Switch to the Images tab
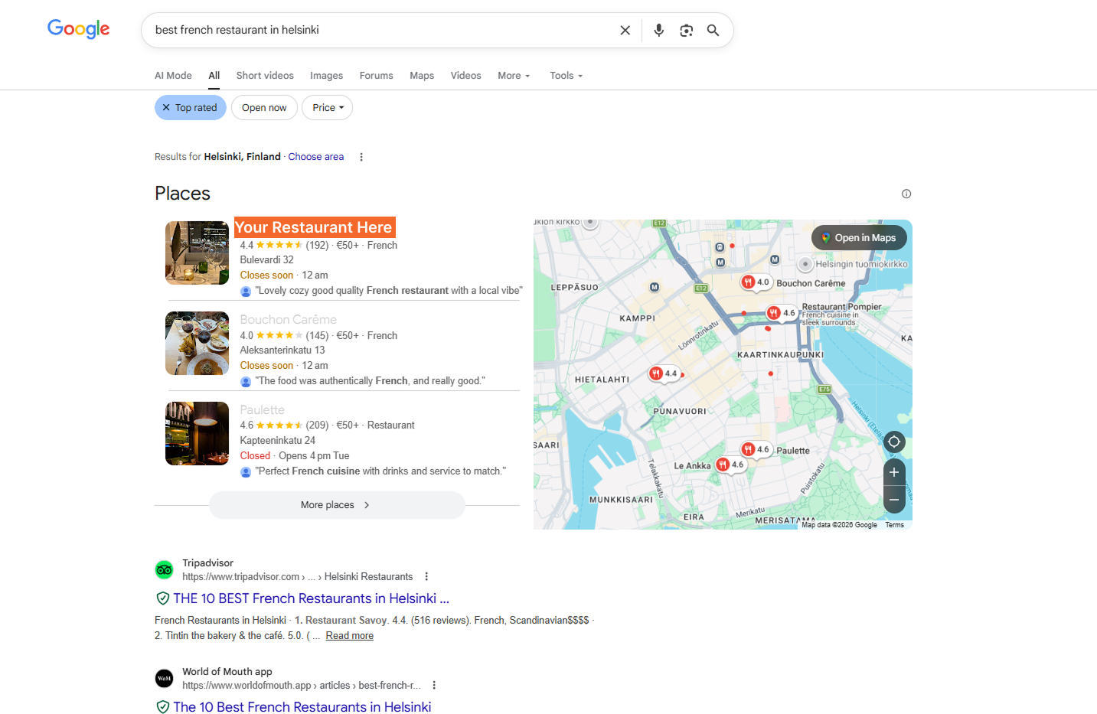The width and height of the screenshot is (1097, 714). coord(326,75)
